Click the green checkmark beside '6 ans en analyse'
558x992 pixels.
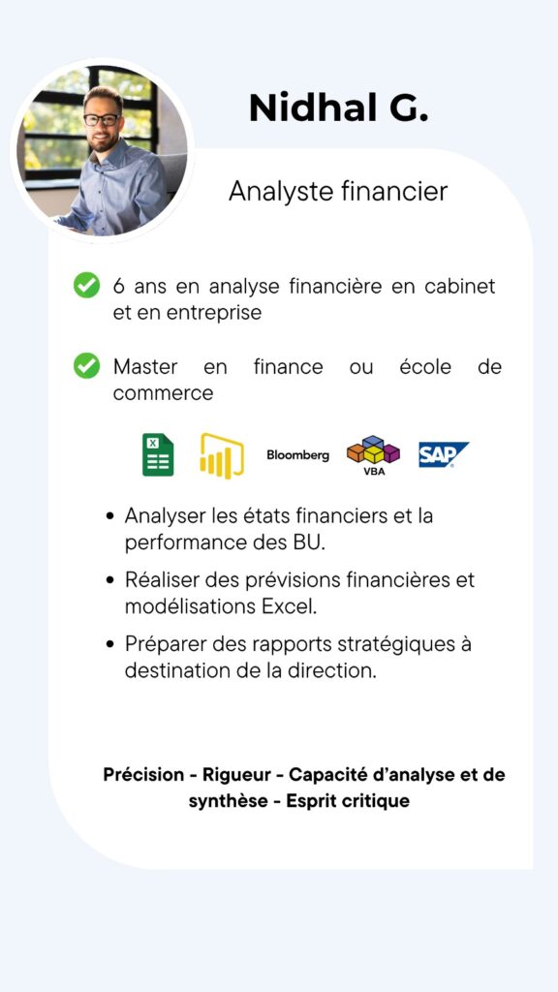(x=86, y=286)
